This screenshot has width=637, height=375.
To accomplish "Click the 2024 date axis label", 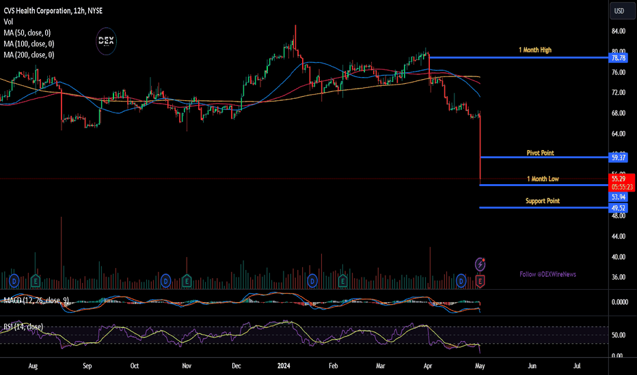I will [284, 365].
